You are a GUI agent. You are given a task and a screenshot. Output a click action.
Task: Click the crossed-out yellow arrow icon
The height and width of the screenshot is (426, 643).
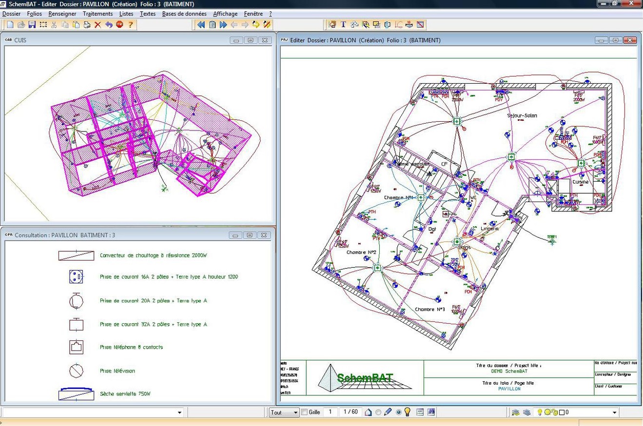tap(267, 24)
